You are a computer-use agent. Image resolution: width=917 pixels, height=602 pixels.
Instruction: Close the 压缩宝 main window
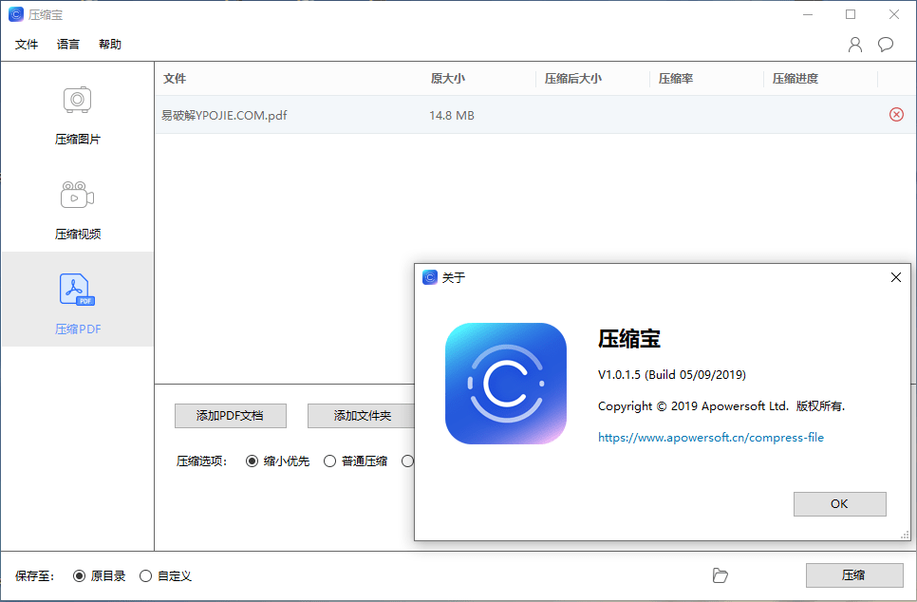click(x=894, y=14)
